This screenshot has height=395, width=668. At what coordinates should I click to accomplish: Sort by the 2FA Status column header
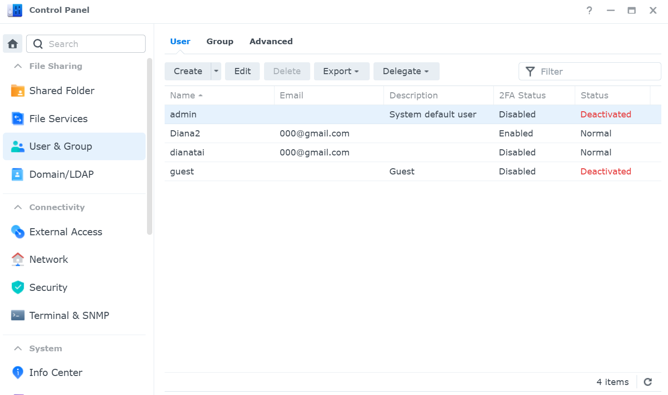click(534, 96)
